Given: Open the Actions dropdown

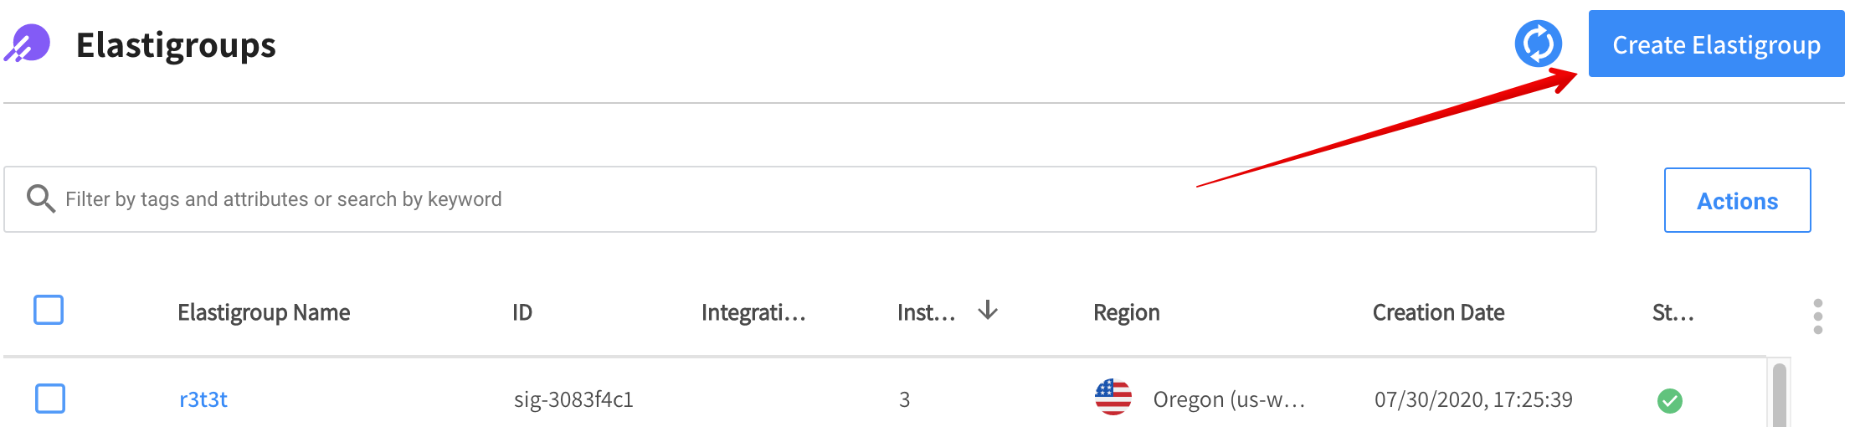Looking at the screenshot, I should pos(1737,201).
